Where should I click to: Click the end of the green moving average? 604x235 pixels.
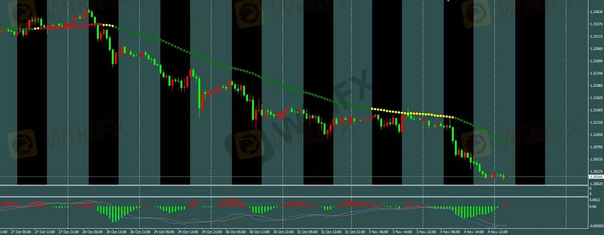tap(505, 142)
